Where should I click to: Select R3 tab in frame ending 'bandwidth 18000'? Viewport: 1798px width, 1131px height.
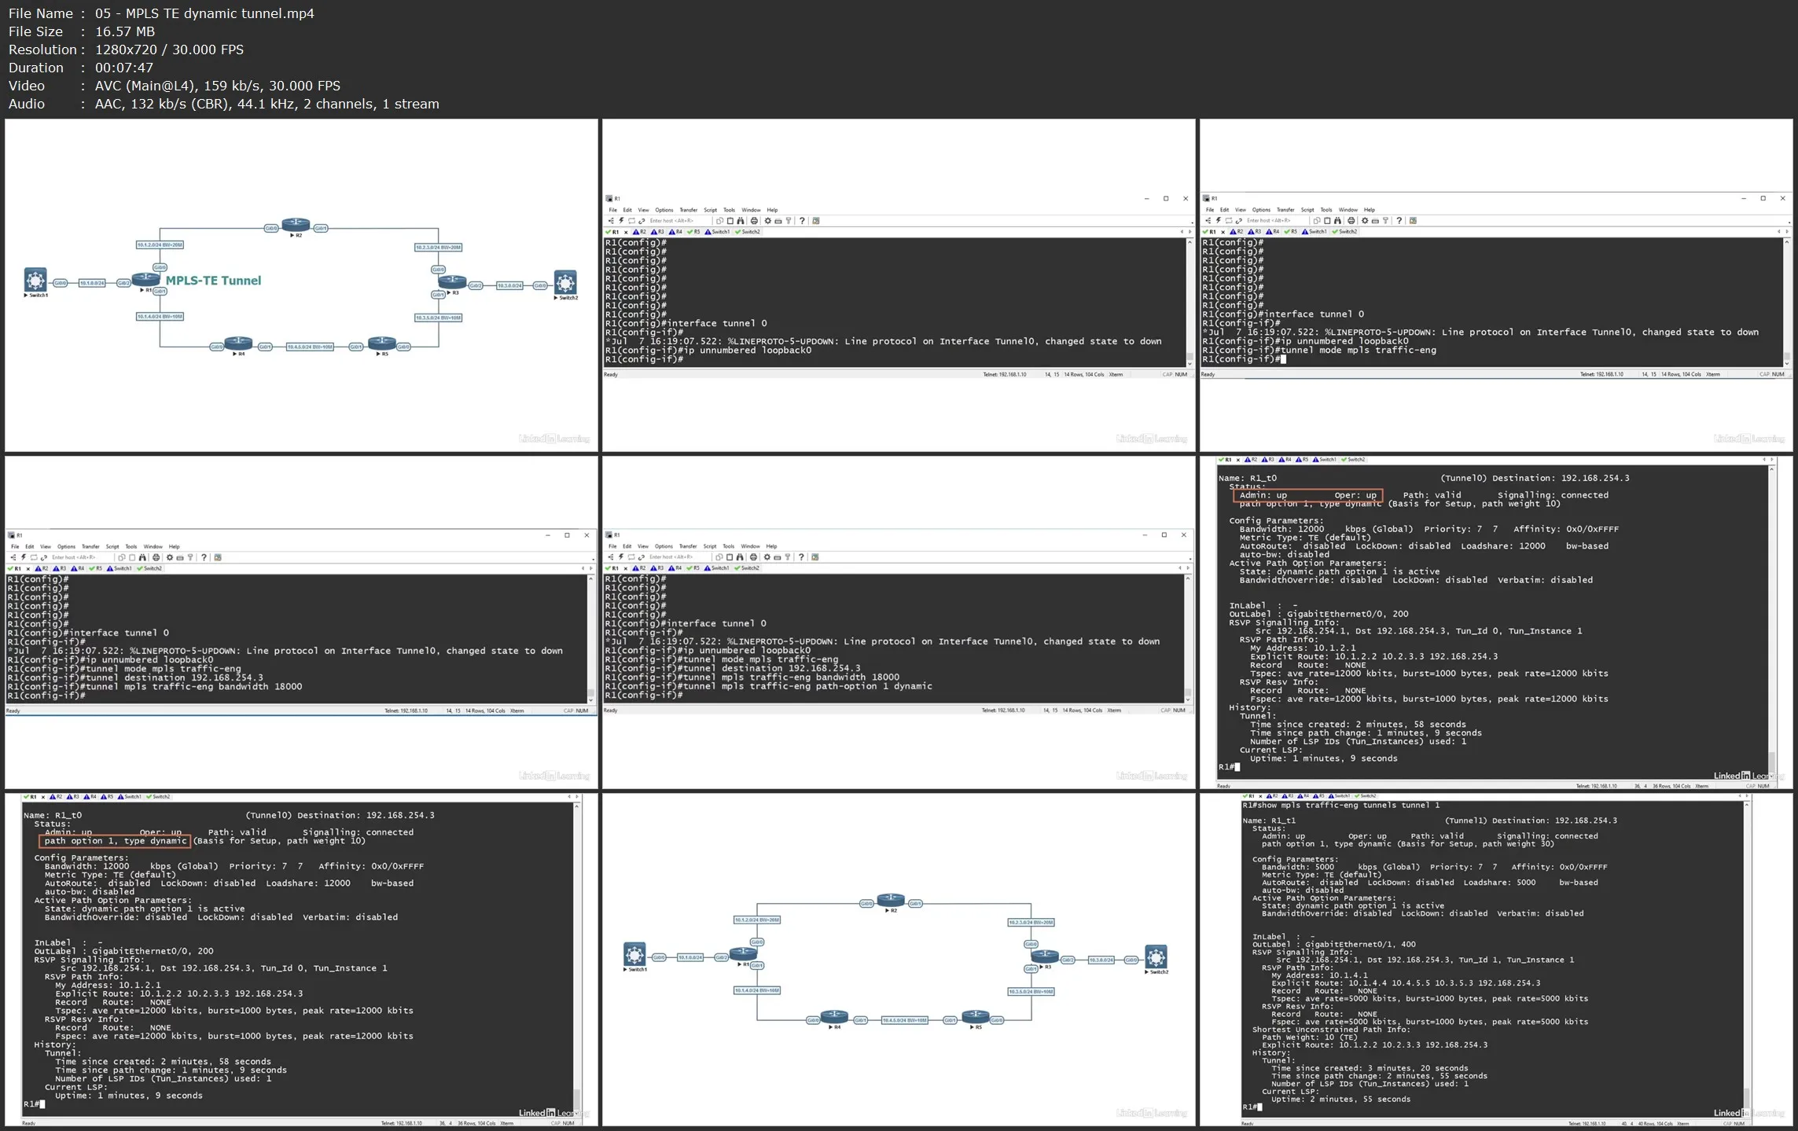[59, 568]
